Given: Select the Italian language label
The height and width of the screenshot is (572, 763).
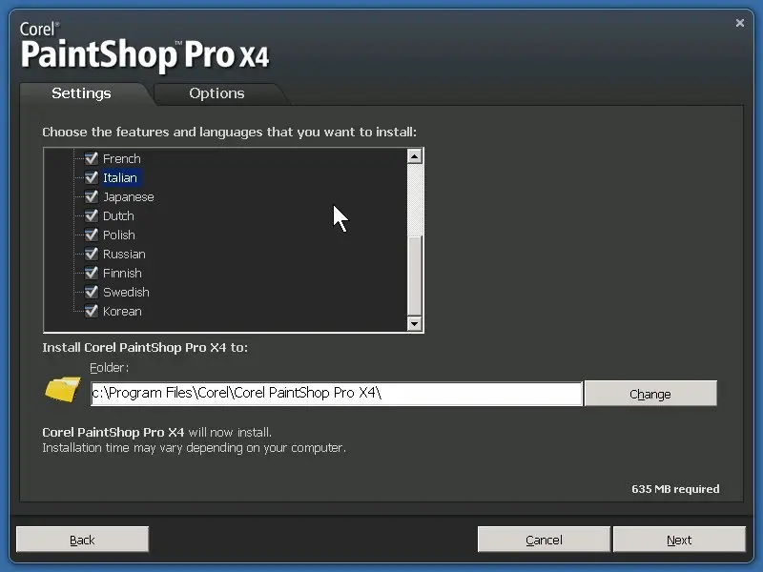Looking at the screenshot, I should coord(120,177).
